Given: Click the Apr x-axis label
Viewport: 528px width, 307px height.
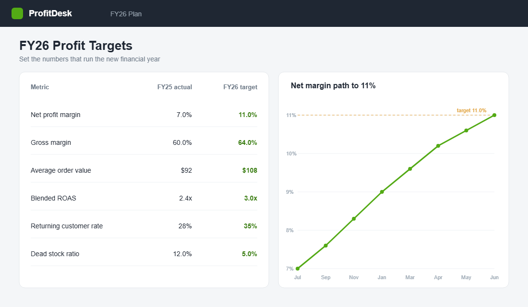Looking at the screenshot, I should [x=438, y=277].
